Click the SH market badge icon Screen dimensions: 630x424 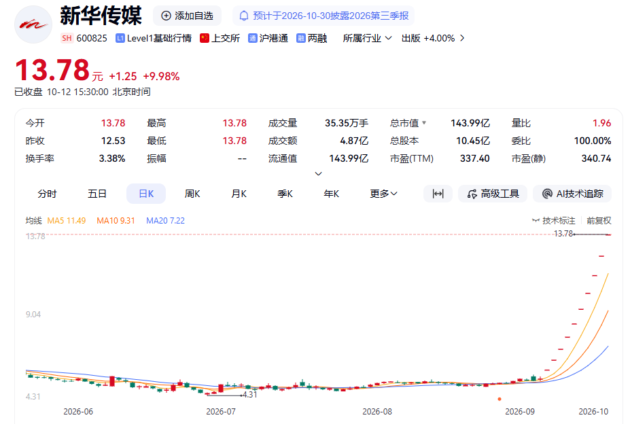pyautogui.click(x=67, y=38)
